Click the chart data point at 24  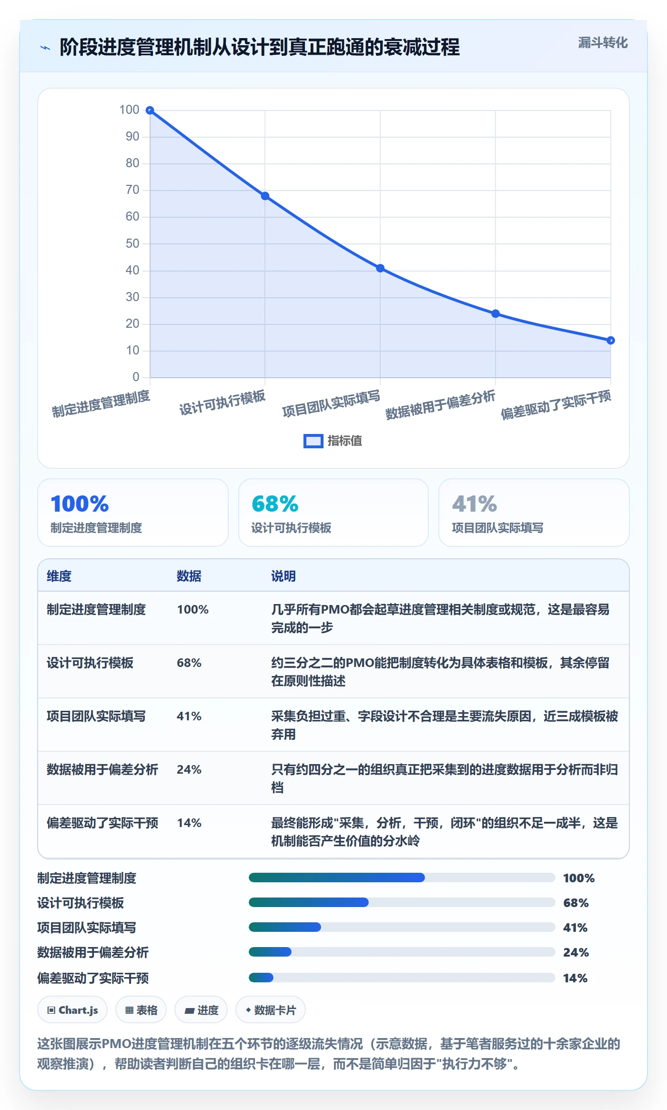point(495,313)
